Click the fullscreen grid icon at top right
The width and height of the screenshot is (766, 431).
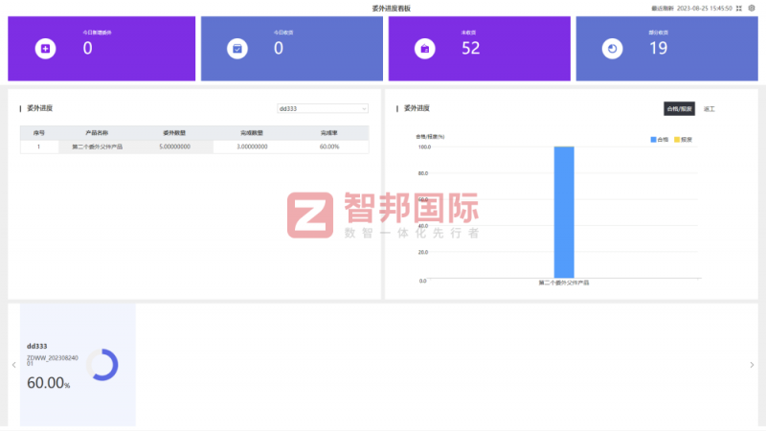click(x=739, y=8)
